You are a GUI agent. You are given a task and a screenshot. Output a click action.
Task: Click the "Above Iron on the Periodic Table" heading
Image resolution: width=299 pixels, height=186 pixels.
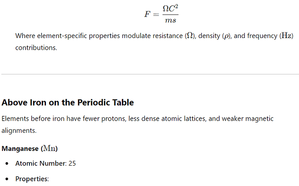tap(68, 103)
